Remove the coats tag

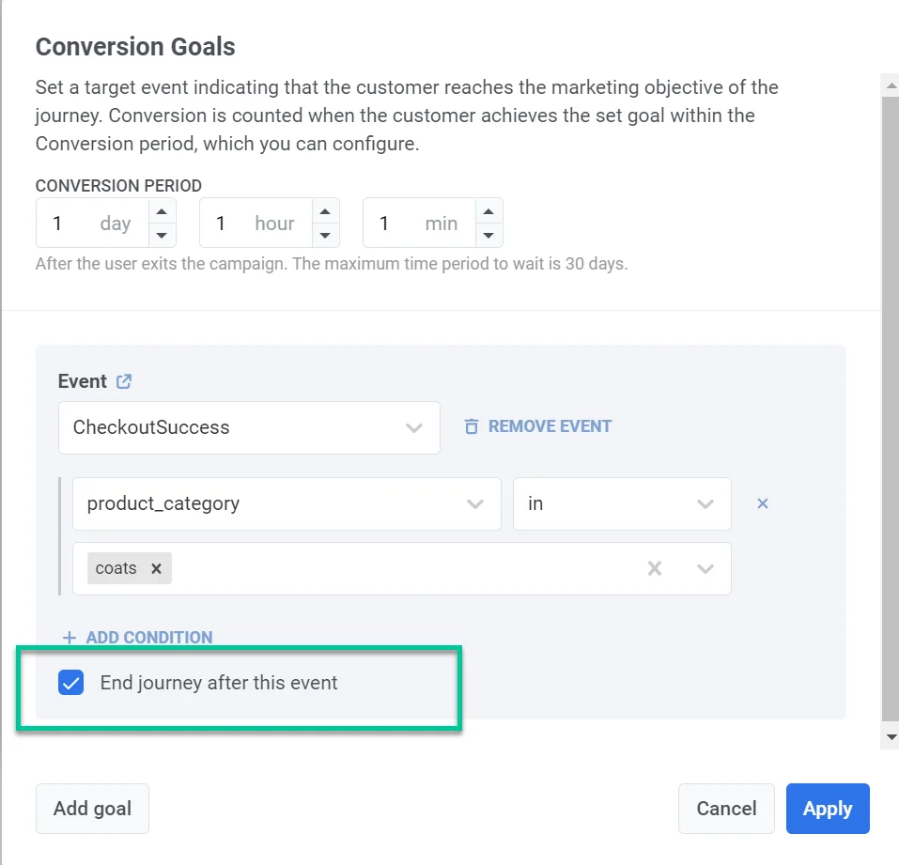pos(157,568)
